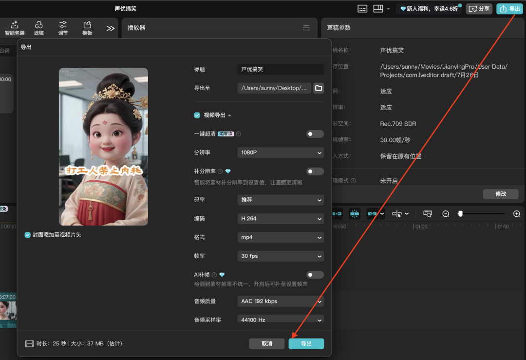This screenshot has width=526, height=360.
Task: Zoom out the timeline with magnifier icon
Action: [446, 213]
